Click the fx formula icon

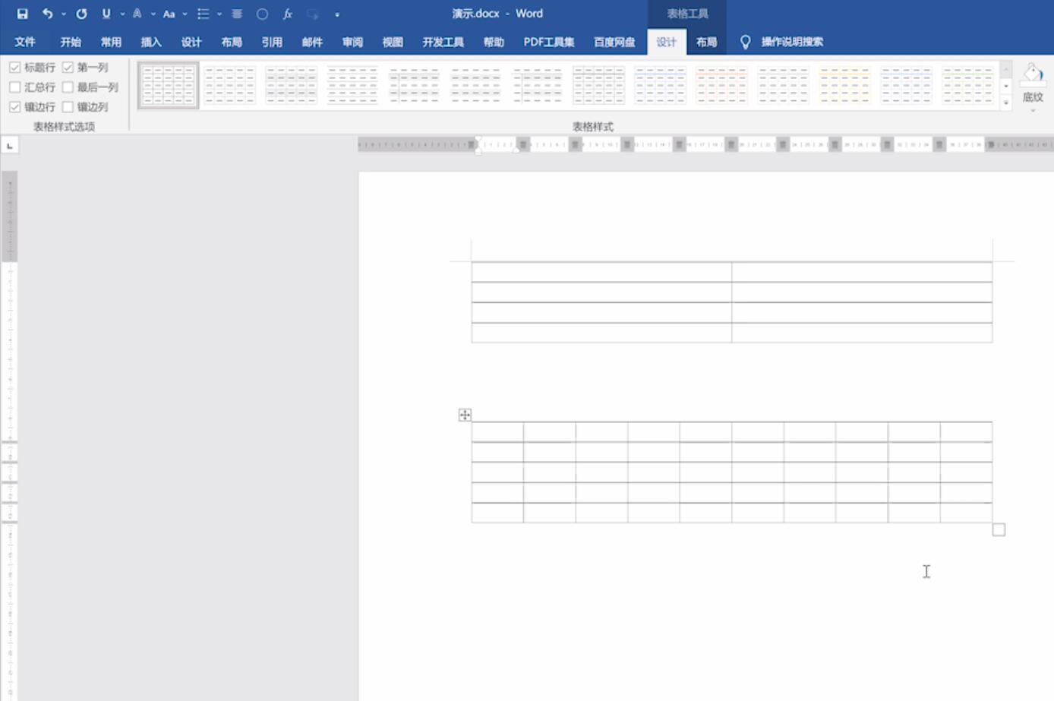(287, 14)
